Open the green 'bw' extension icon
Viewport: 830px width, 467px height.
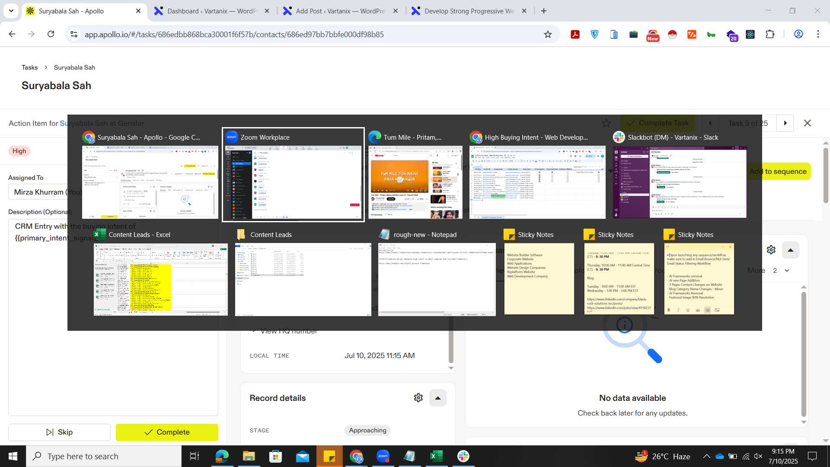click(x=711, y=34)
